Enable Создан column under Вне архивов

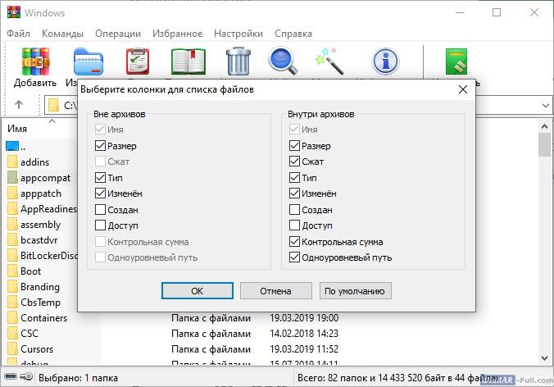click(100, 210)
